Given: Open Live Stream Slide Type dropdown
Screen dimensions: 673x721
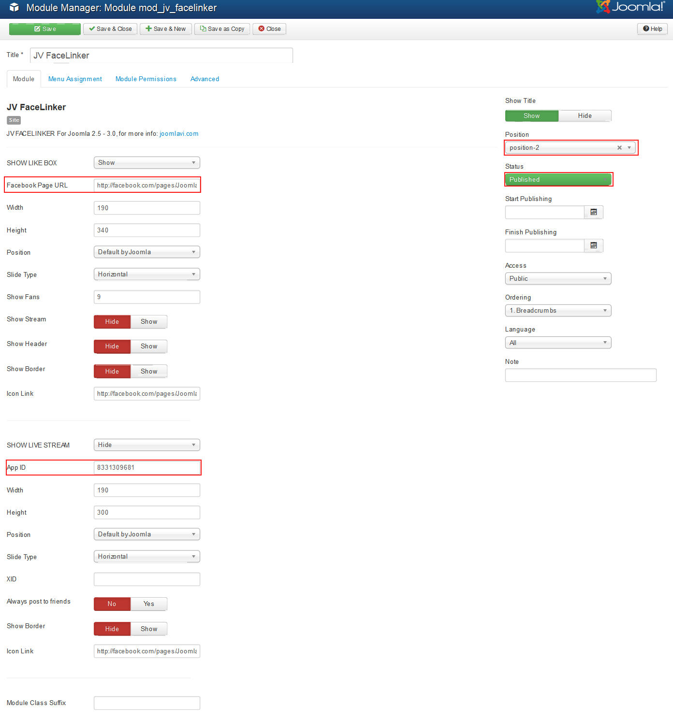Looking at the screenshot, I should click(x=147, y=557).
